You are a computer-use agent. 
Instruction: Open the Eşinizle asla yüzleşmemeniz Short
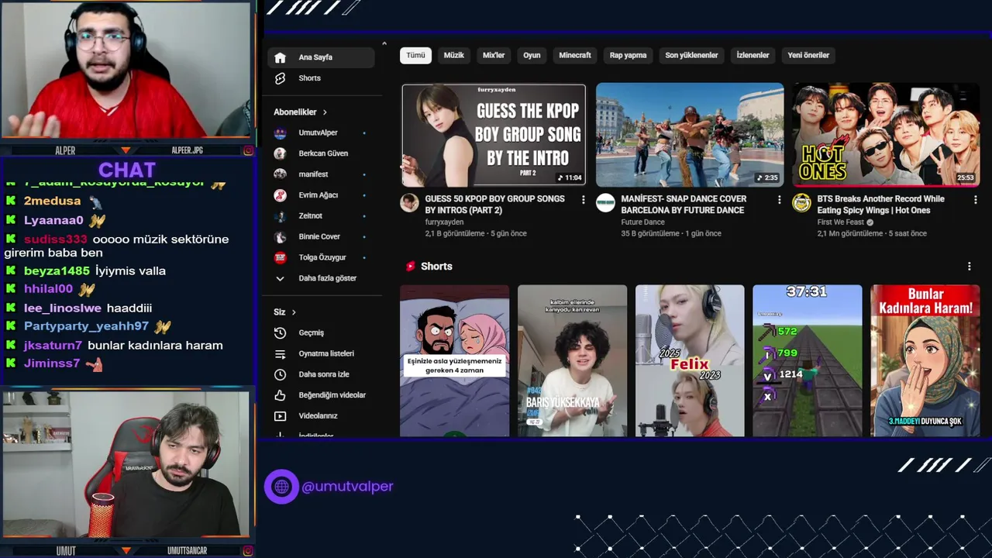point(455,360)
